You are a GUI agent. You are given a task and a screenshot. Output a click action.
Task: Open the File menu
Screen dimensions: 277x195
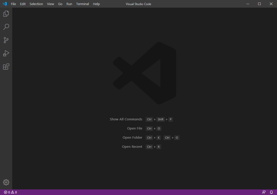(14, 4)
